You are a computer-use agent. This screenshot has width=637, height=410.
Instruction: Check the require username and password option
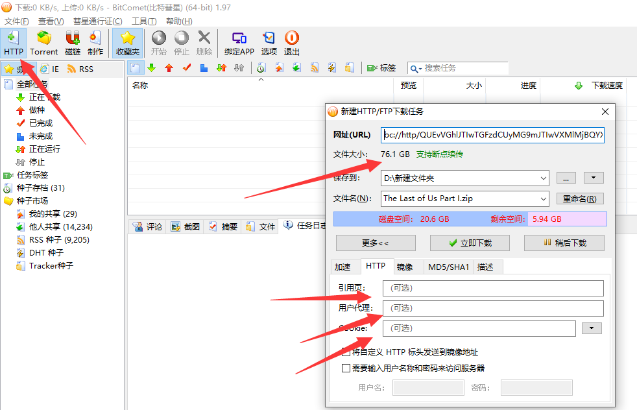click(346, 368)
